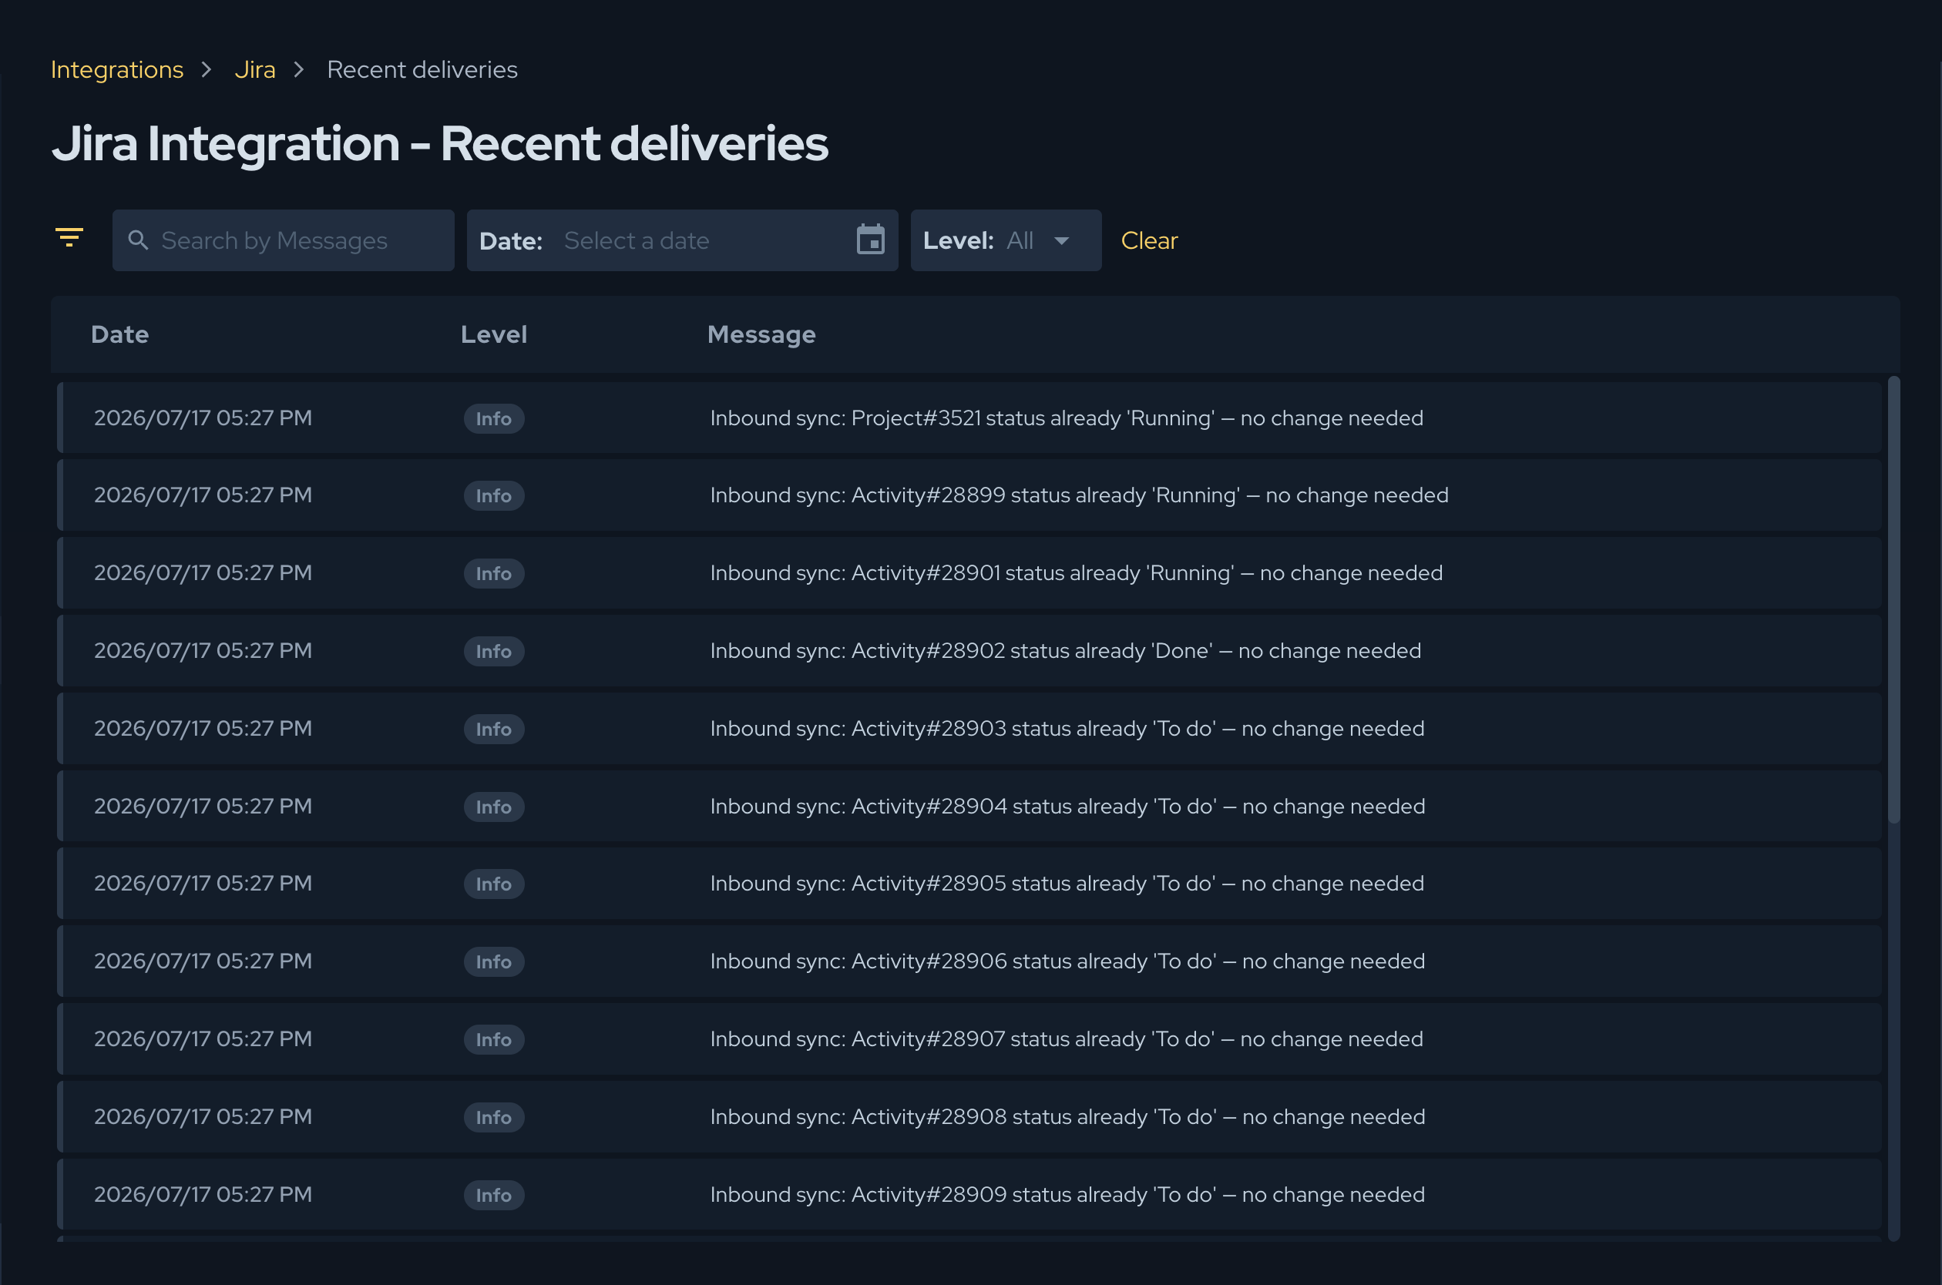Select the Activity#28903 'To do' message
The width and height of the screenshot is (1942, 1285).
1067,729
